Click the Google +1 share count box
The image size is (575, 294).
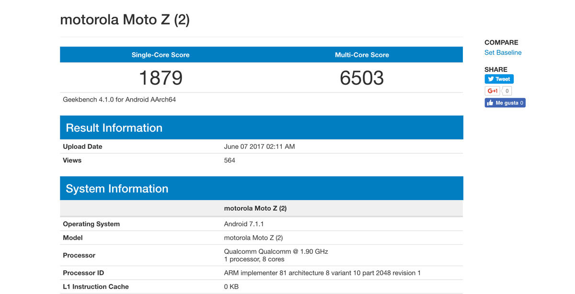click(507, 91)
